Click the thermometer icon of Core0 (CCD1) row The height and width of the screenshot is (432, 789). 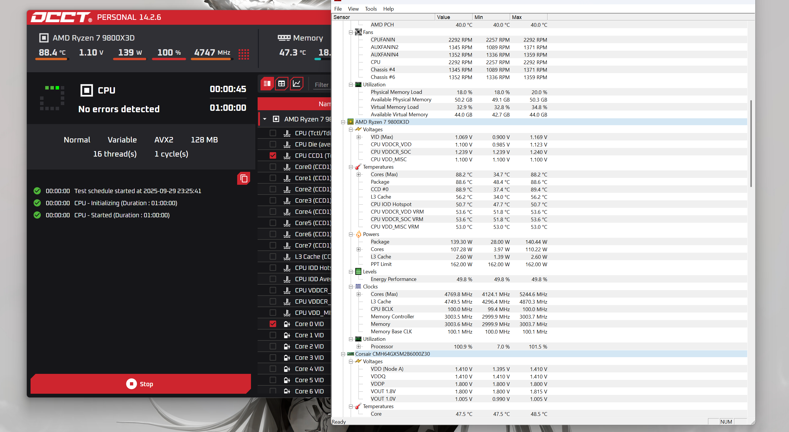tap(287, 167)
